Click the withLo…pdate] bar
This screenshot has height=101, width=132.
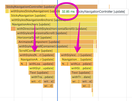[81, 64]
